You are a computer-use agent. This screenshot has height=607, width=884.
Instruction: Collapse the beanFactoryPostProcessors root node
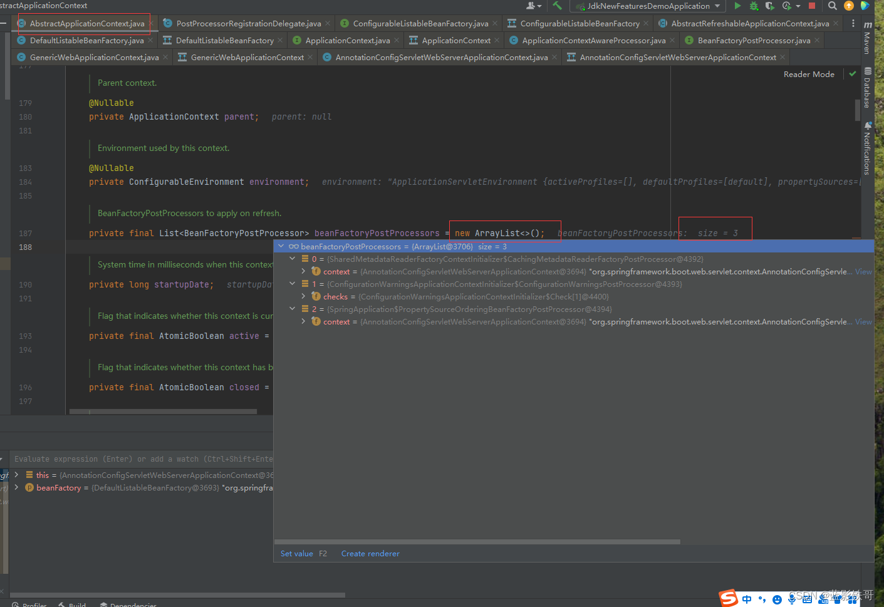tap(281, 246)
